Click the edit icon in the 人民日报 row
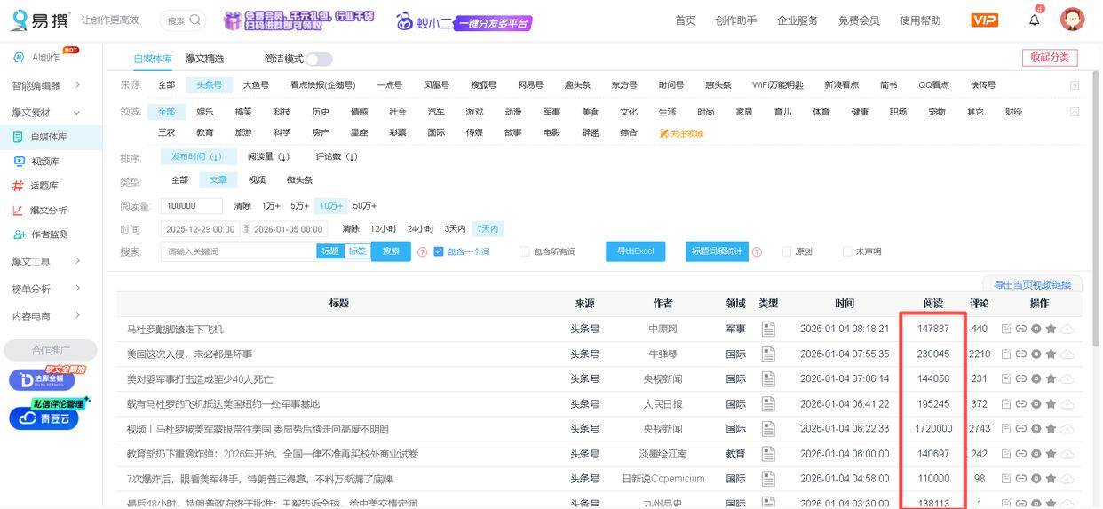 (x=1006, y=404)
